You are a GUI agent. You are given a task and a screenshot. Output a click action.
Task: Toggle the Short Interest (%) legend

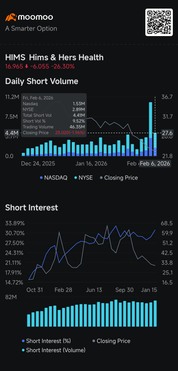click(x=46, y=341)
